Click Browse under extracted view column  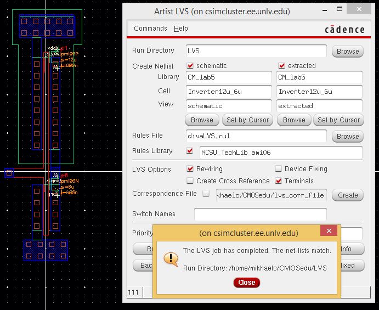[294, 120]
